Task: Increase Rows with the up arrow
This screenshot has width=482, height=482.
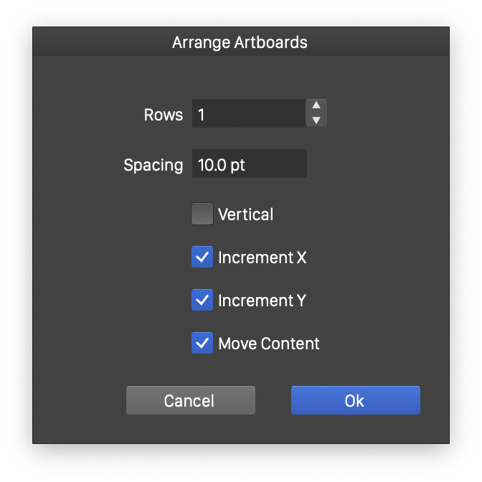Action: [316, 106]
